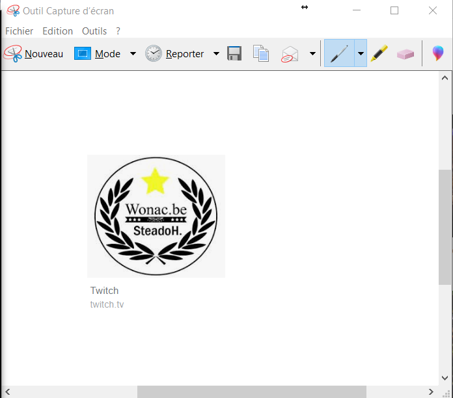
Task: Expand the Reporter dropdown arrow
Action: click(216, 54)
